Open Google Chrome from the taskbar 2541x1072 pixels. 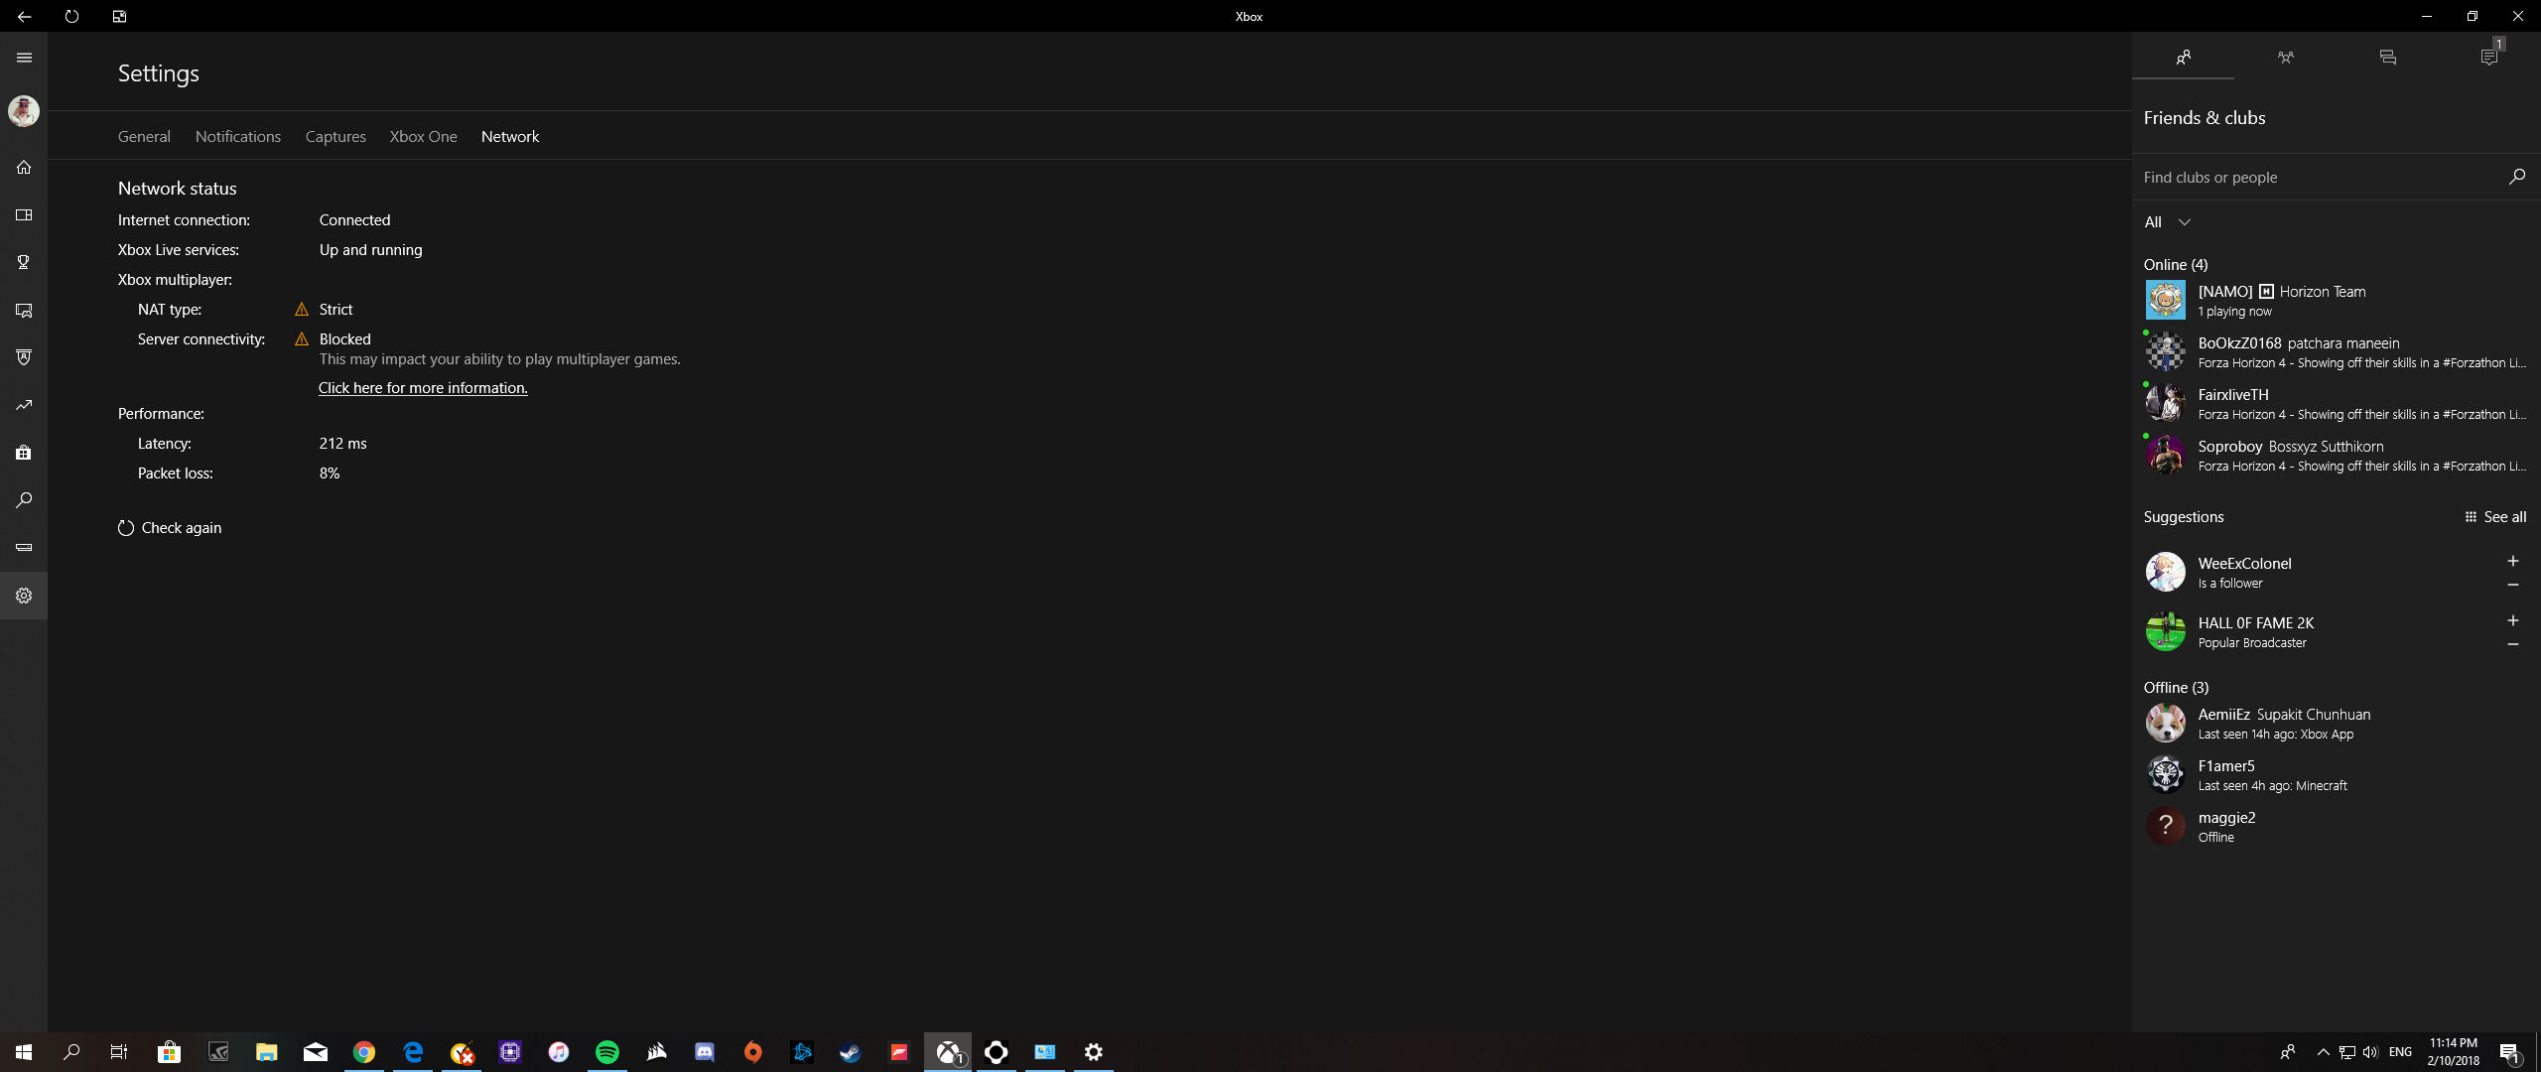click(364, 1052)
